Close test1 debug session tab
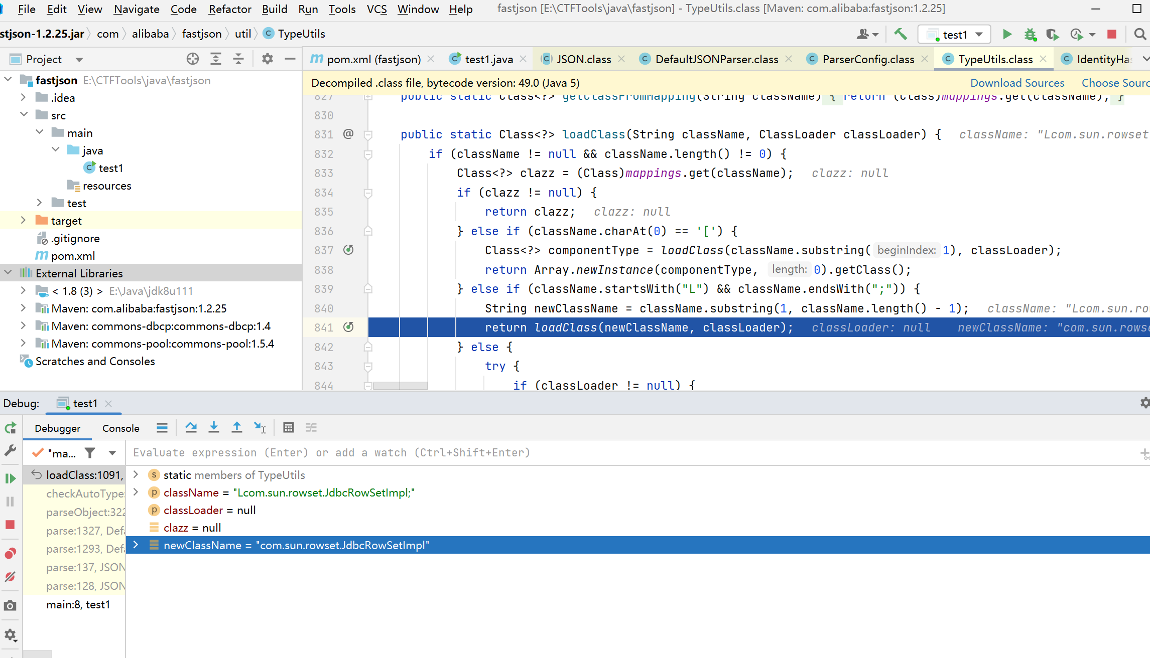Screen dimensions: 1150x658 pyautogui.click(x=108, y=403)
